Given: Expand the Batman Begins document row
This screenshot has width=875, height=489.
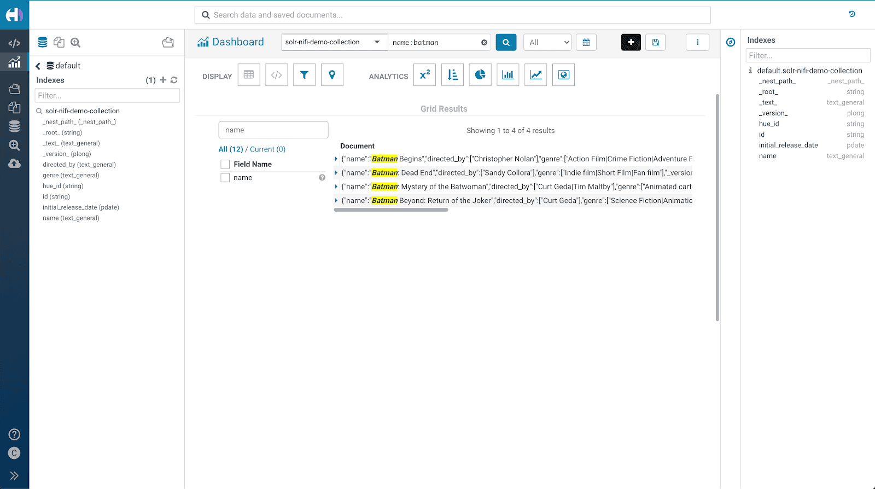Looking at the screenshot, I should tap(336, 159).
